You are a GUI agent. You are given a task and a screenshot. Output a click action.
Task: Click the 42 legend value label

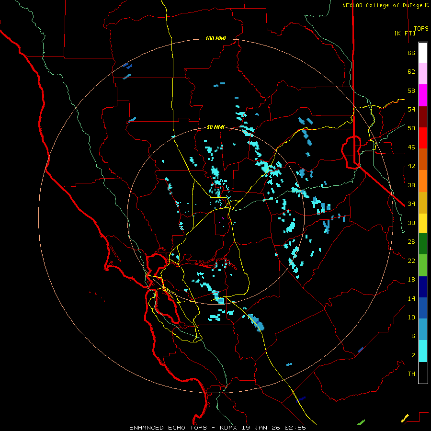(x=411, y=166)
